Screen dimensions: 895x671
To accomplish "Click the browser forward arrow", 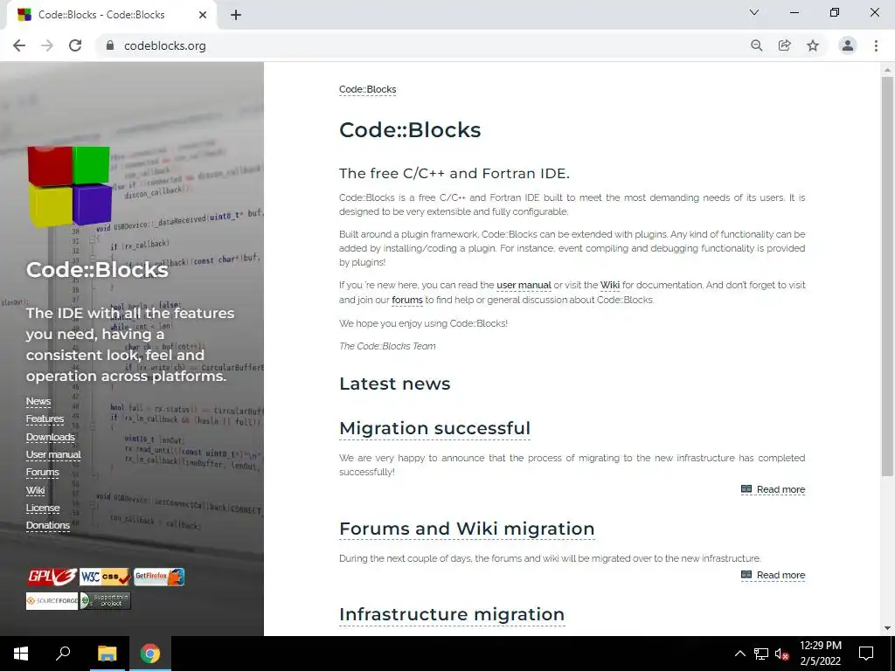I will 47,45.
